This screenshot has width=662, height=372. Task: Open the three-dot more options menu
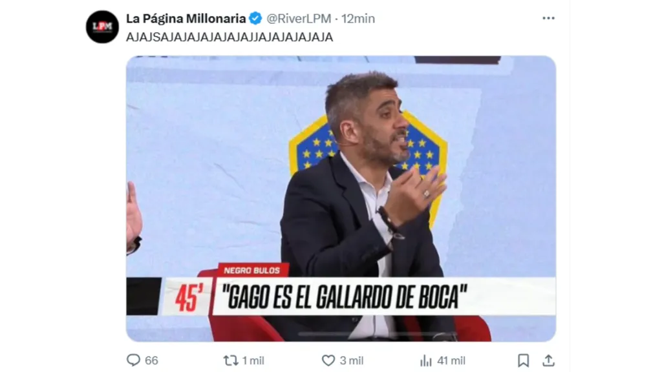point(548,18)
